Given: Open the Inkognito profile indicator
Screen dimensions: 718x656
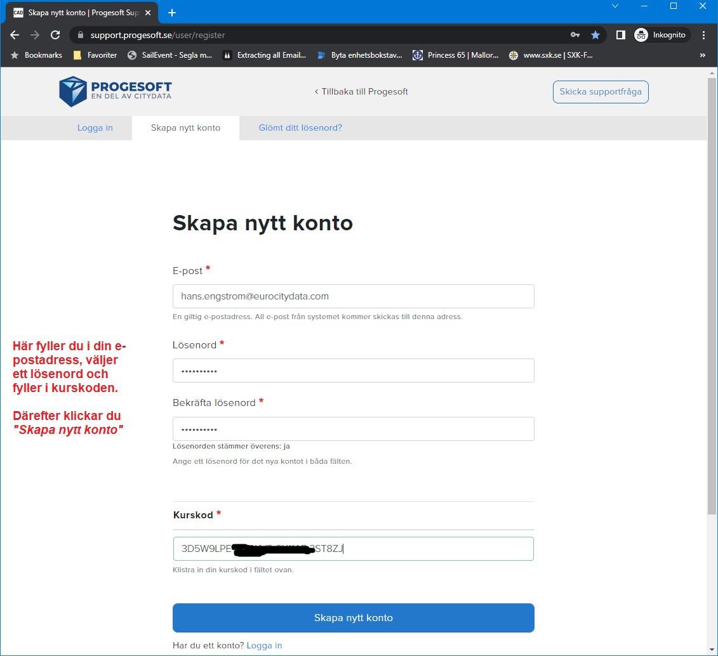Looking at the screenshot, I should pyautogui.click(x=660, y=35).
